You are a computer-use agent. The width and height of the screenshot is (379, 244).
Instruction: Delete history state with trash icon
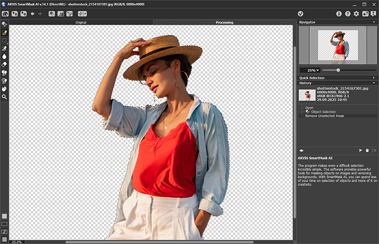coord(367,150)
